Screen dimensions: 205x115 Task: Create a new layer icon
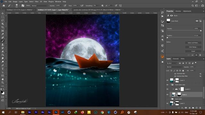196,108
